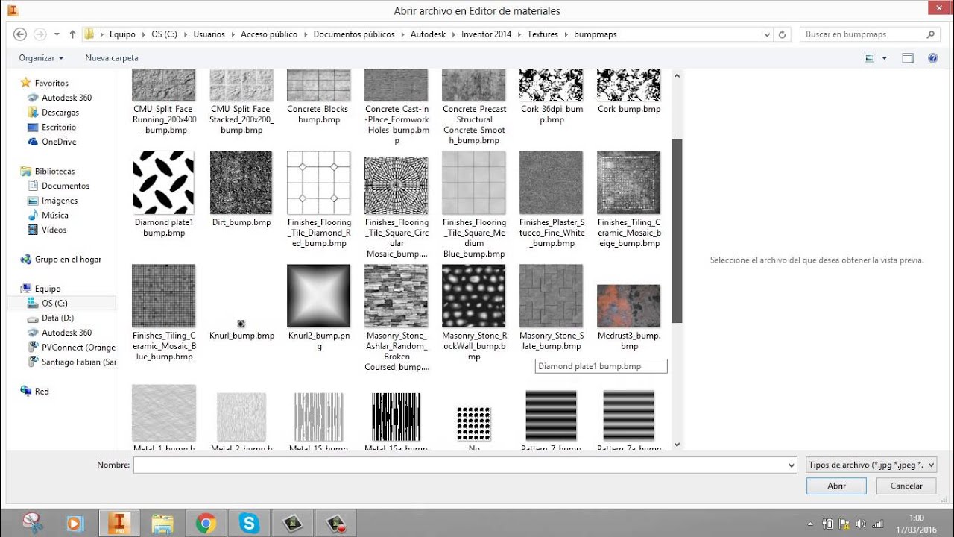Refresh the bumpmaps folder view
954x537 pixels.
(783, 34)
